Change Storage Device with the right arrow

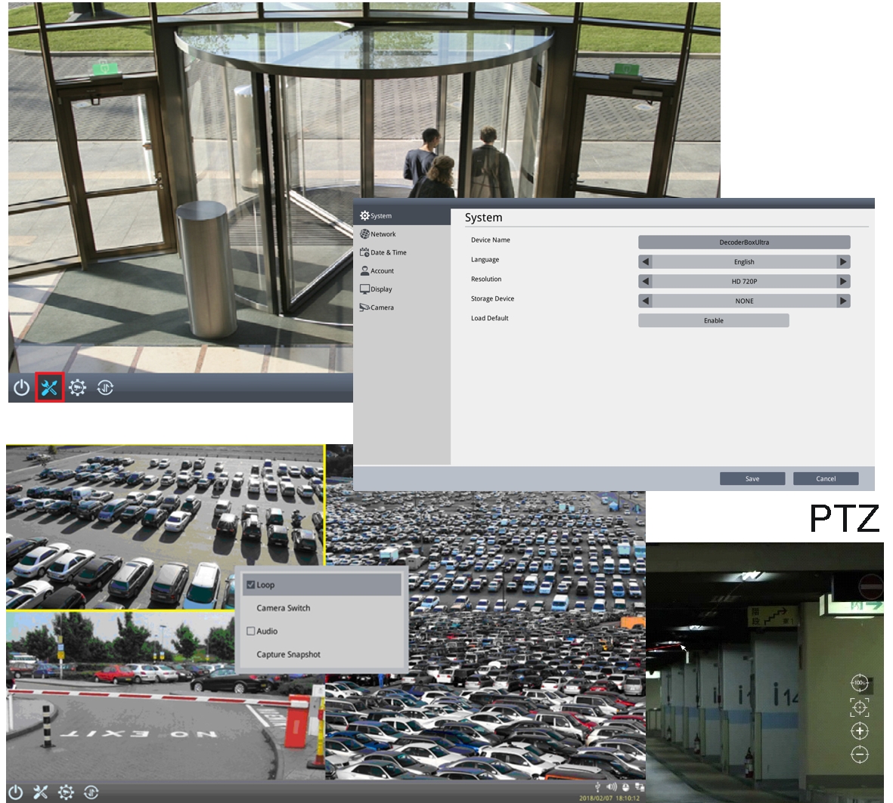click(x=845, y=300)
